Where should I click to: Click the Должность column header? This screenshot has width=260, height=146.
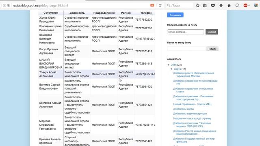pyautogui.click(x=77, y=13)
